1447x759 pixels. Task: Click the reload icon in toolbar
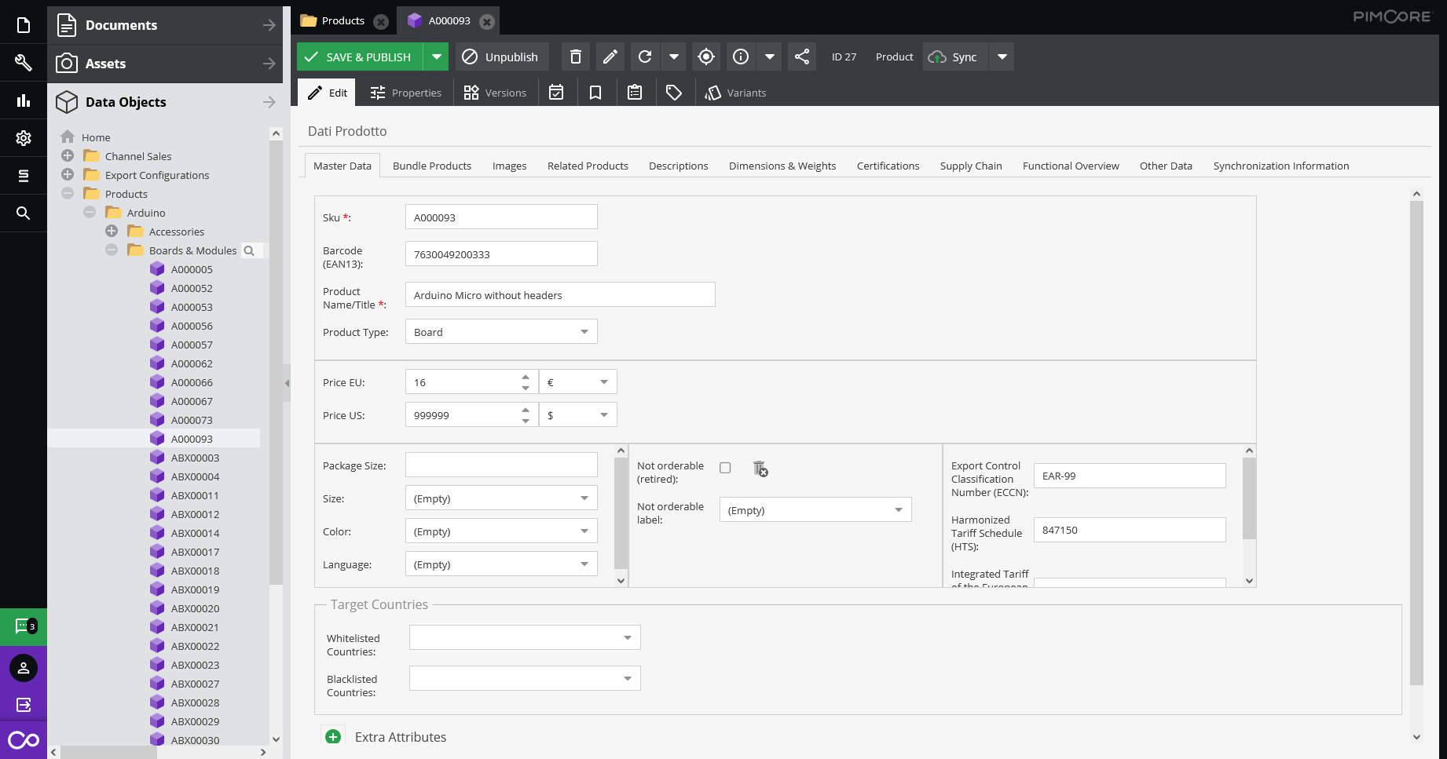(x=645, y=57)
